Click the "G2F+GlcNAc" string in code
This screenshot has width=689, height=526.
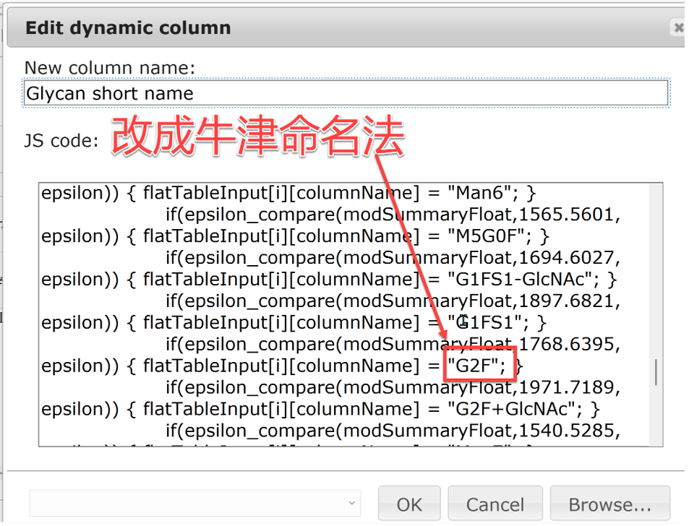pyautogui.click(x=513, y=409)
